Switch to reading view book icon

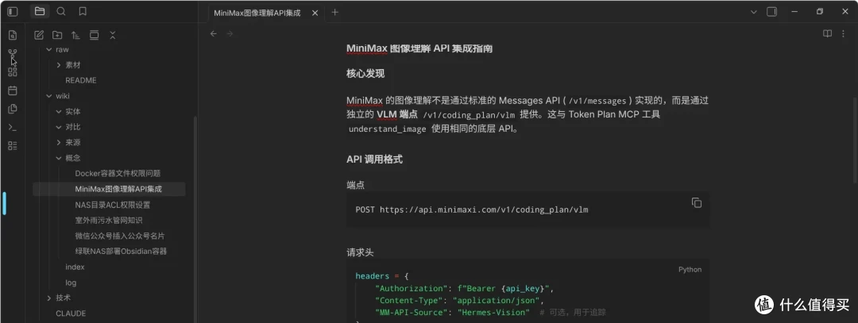point(827,34)
